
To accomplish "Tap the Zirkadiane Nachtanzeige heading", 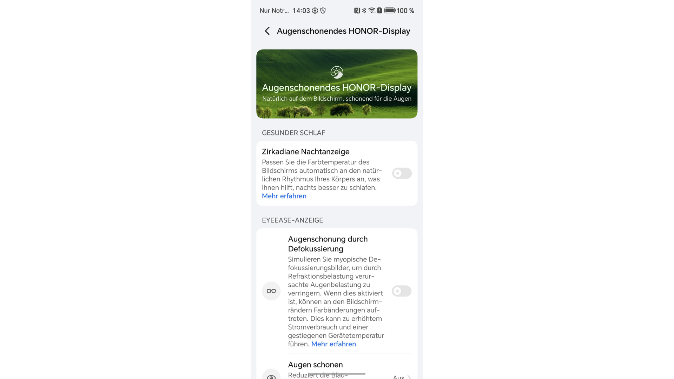I will tap(305, 152).
